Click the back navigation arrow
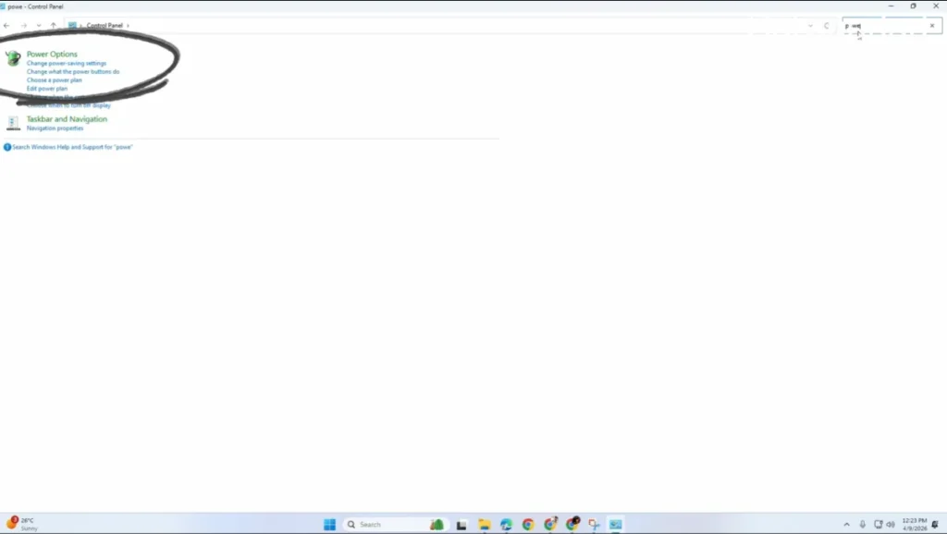947x534 pixels. [6, 25]
